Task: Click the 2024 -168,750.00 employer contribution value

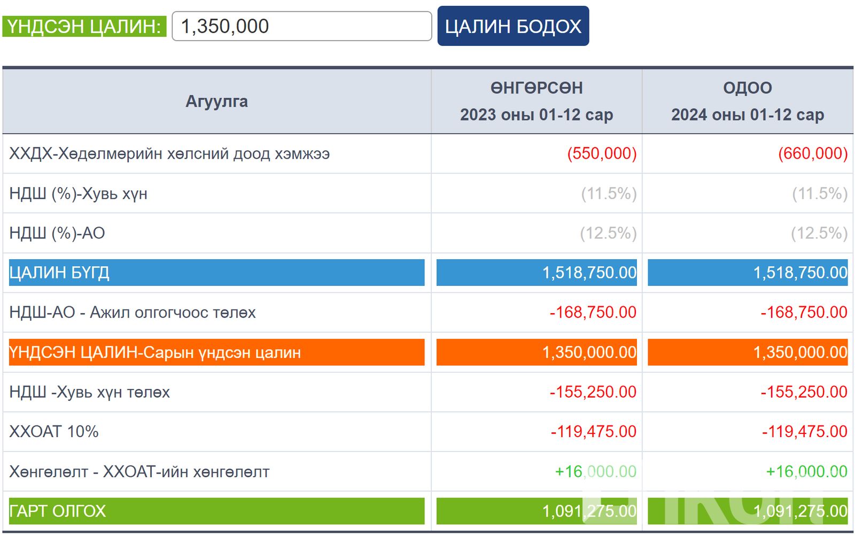Action: pos(804,312)
